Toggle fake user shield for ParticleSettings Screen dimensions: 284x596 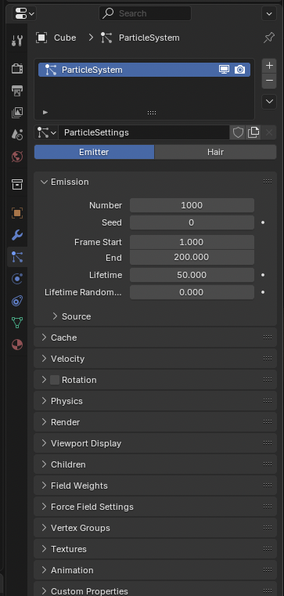[238, 132]
